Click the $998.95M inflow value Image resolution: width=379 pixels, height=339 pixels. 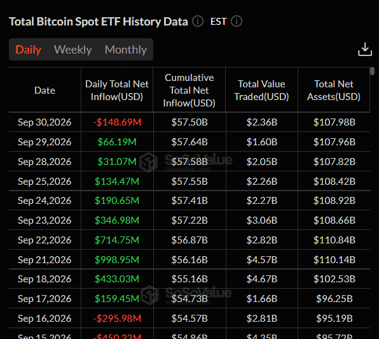(x=117, y=260)
